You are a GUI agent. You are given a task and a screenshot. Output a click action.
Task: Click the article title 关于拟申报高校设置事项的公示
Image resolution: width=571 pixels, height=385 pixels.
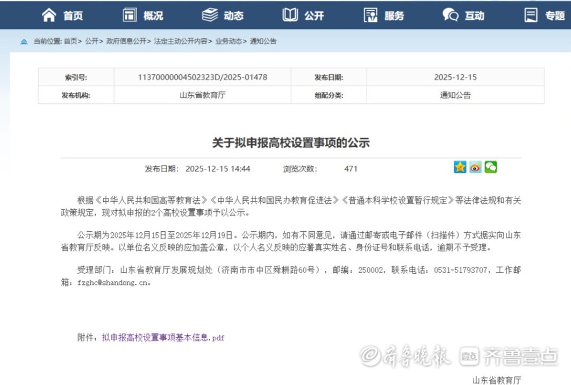(x=291, y=143)
